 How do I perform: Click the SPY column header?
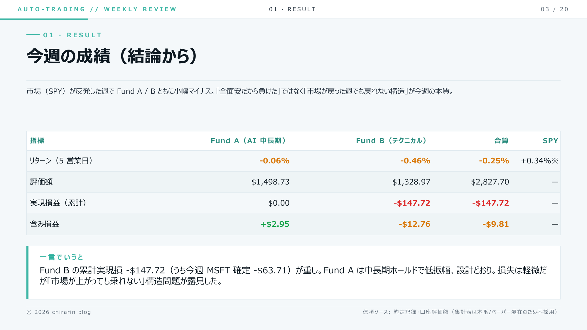(x=550, y=141)
